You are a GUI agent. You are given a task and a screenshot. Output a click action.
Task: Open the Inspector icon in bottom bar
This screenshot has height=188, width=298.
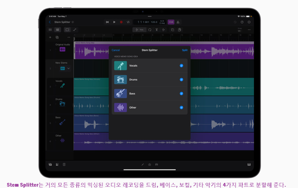[57, 164]
